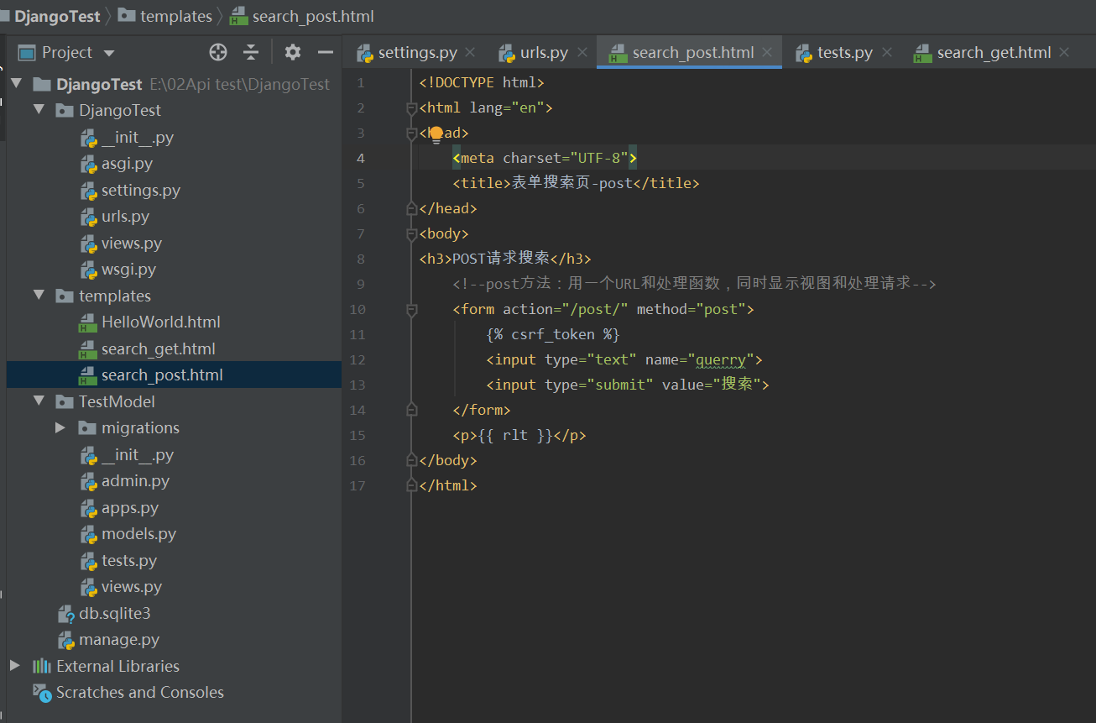This screenshot has height=723, width=1096.
Task: Hide the Project panel with the minus icon
Action: (326, 52)
